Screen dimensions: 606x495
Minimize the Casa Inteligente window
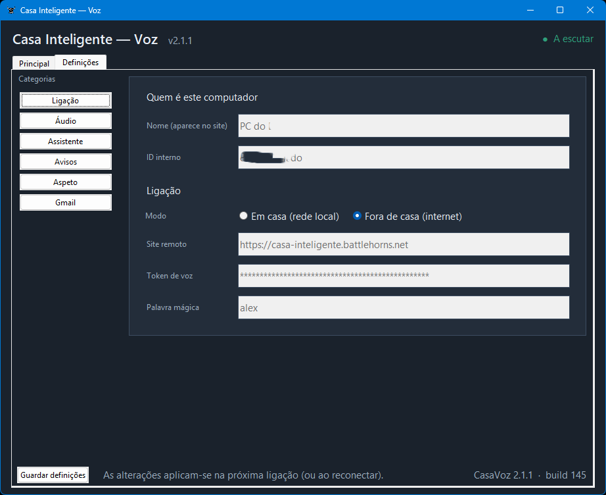[530, 11]
